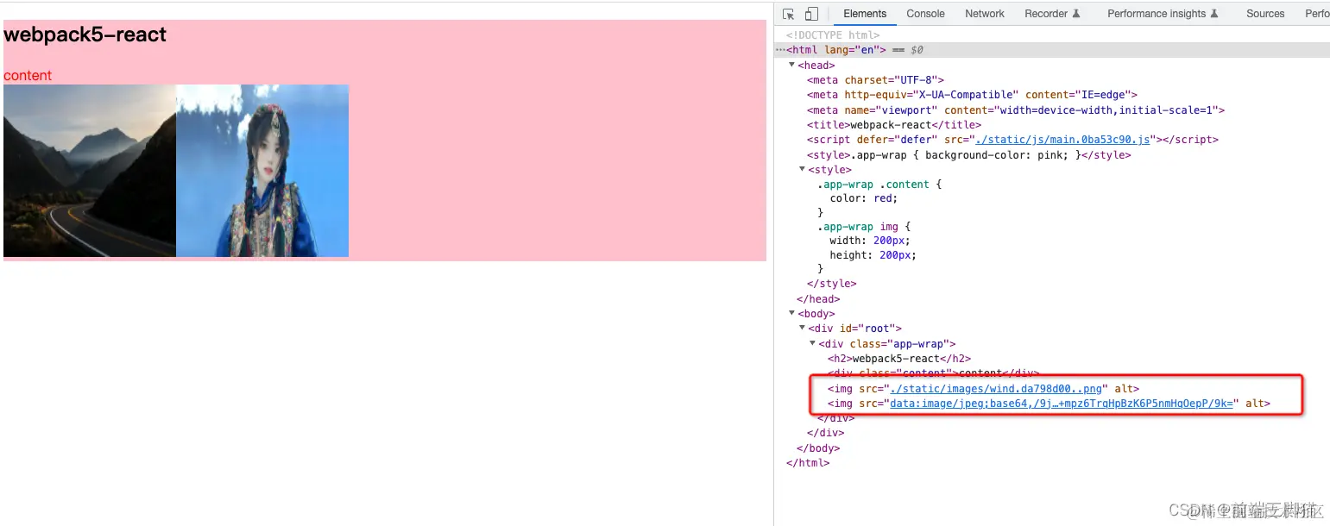Switch to the Sources tab
Screen dimensions: 1330x526
pyautogui.click(x=1265, y=14)
